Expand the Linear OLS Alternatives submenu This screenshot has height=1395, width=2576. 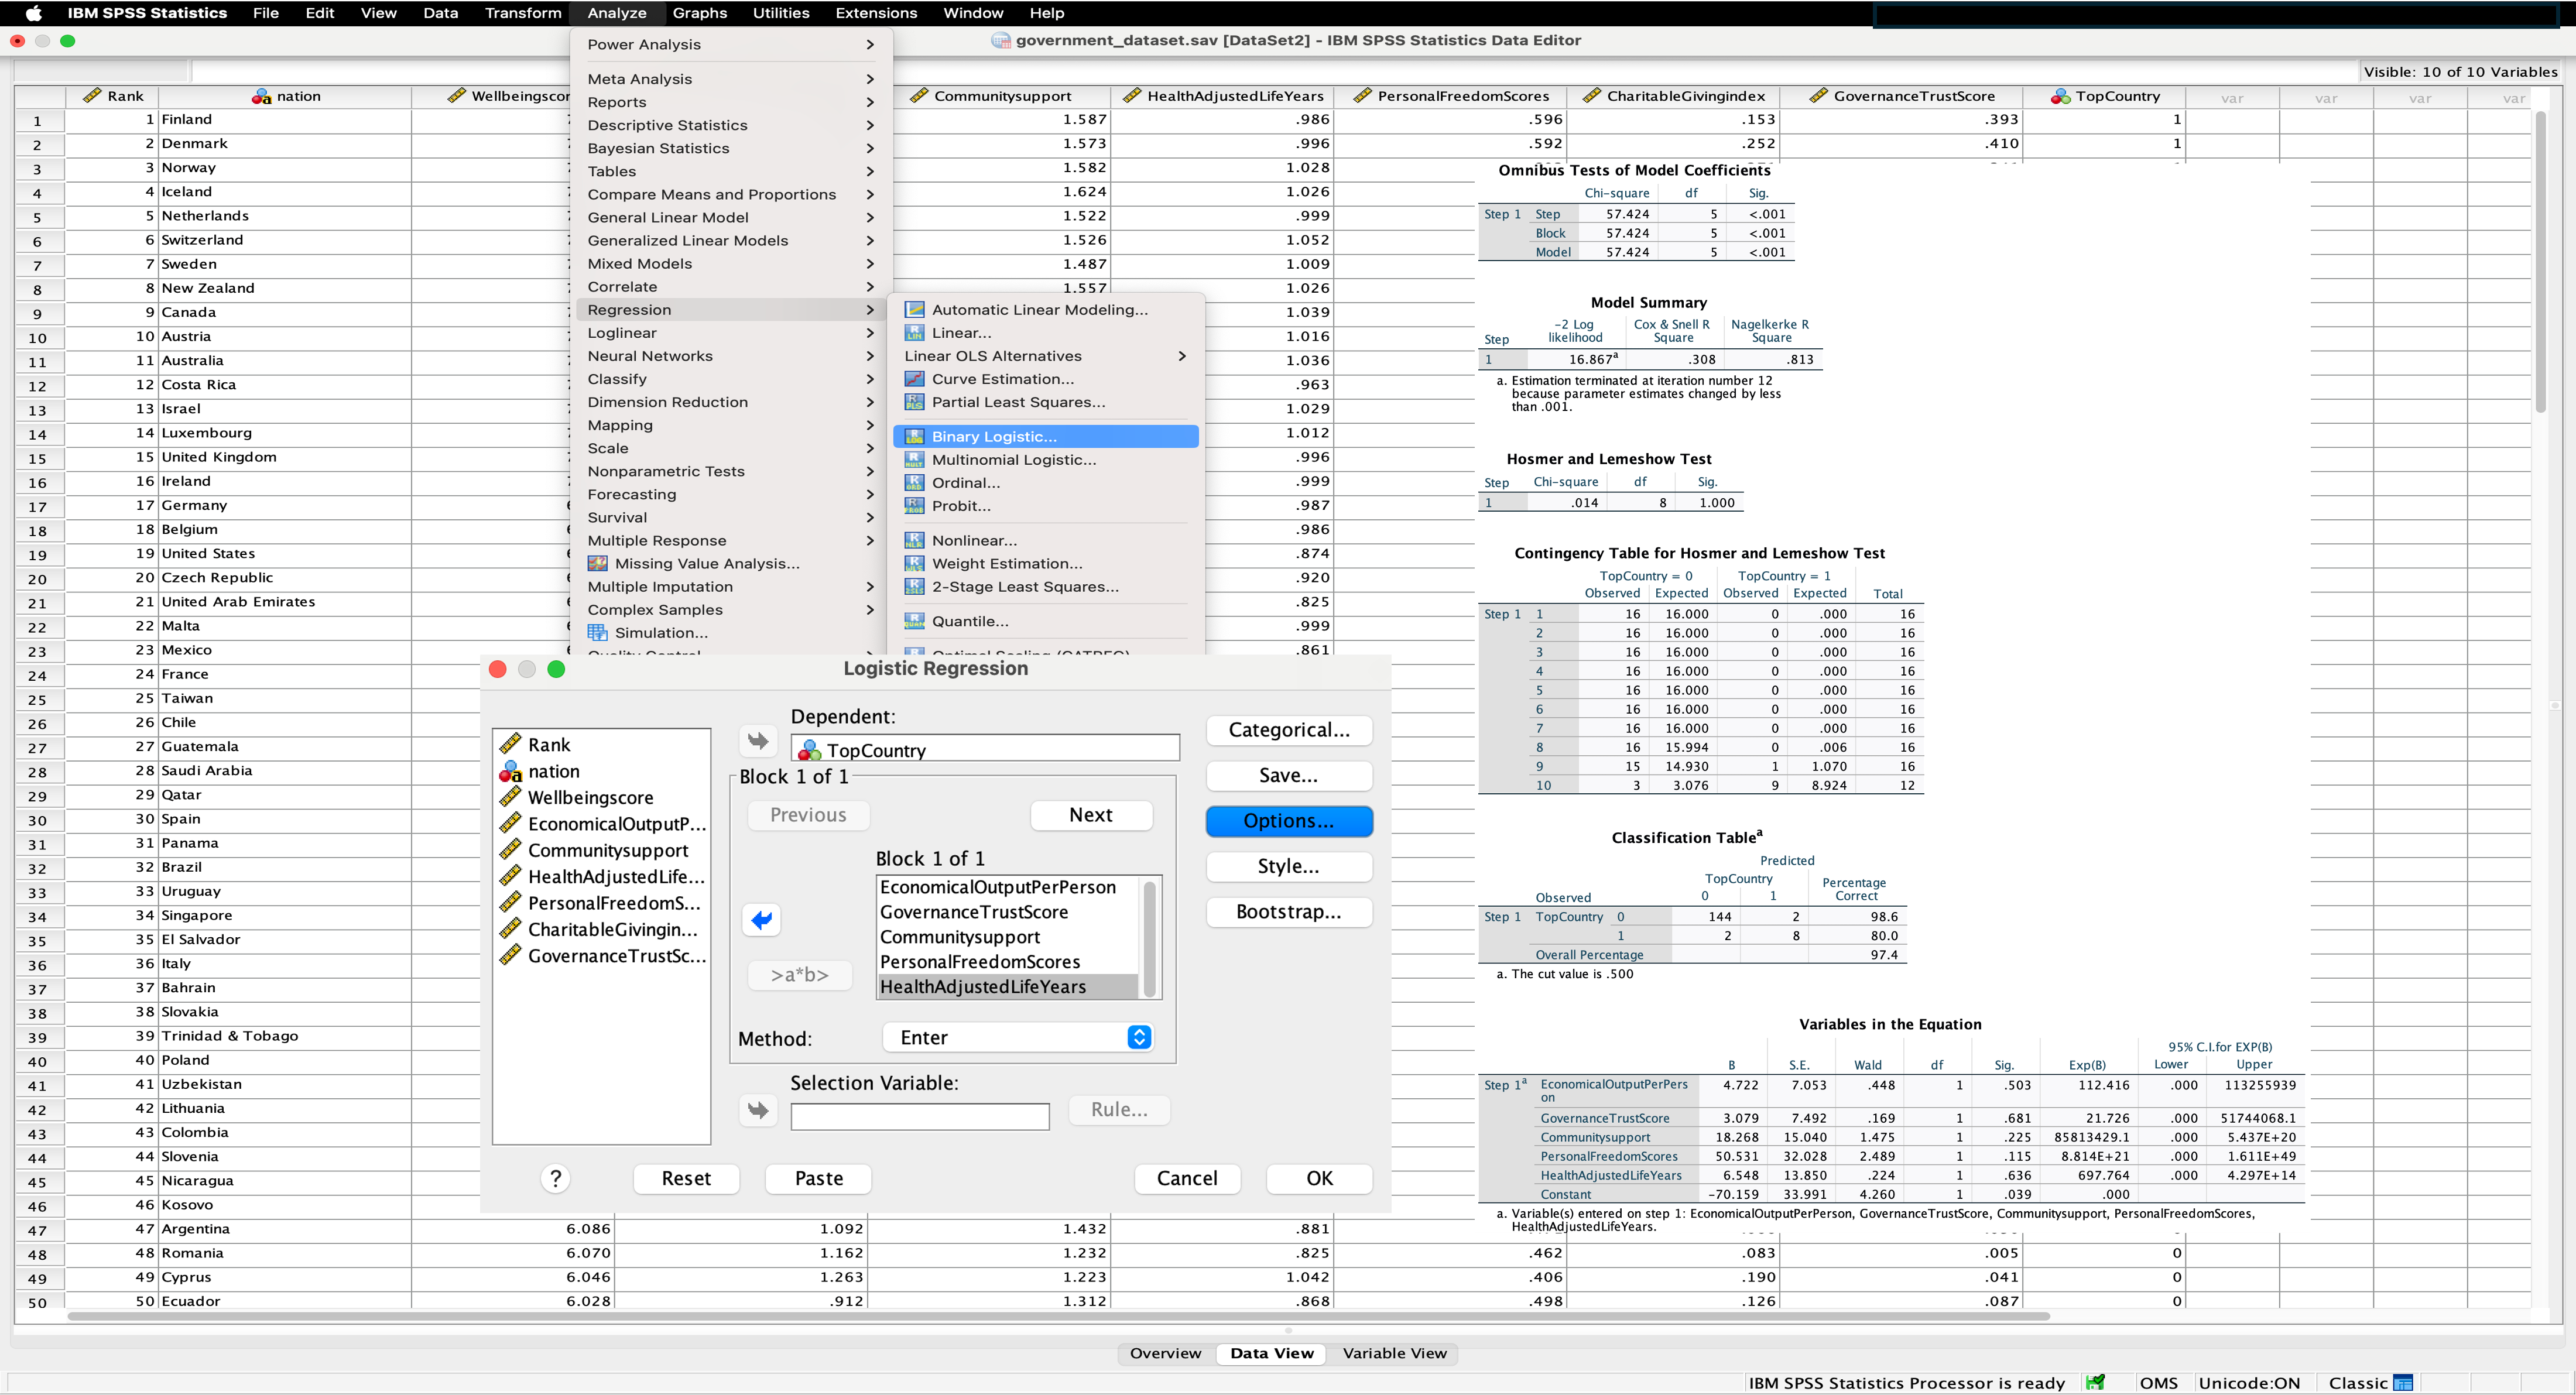pyautogui.click(x=1045, y=356)
